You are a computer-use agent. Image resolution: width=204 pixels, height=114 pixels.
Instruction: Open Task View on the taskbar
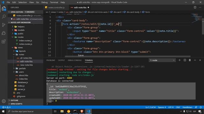click(x=55, y=111)
